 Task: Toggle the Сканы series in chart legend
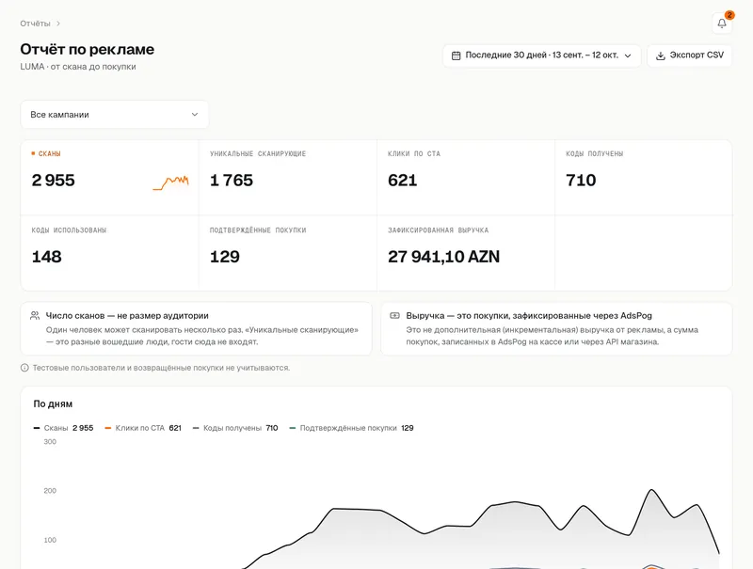(63, 428)
